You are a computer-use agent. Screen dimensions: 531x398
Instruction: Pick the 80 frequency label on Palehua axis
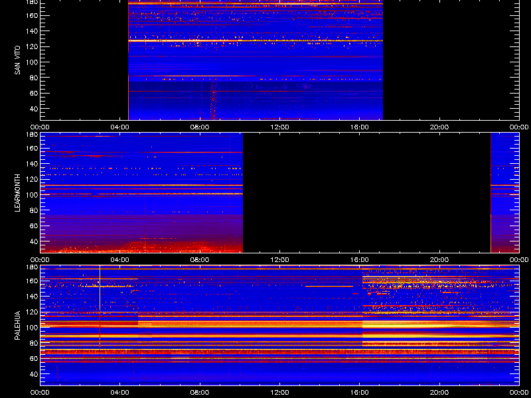(35, 343)
